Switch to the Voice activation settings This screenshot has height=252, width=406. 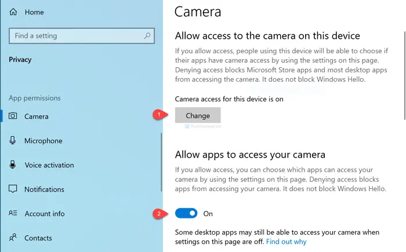[49, 165]
